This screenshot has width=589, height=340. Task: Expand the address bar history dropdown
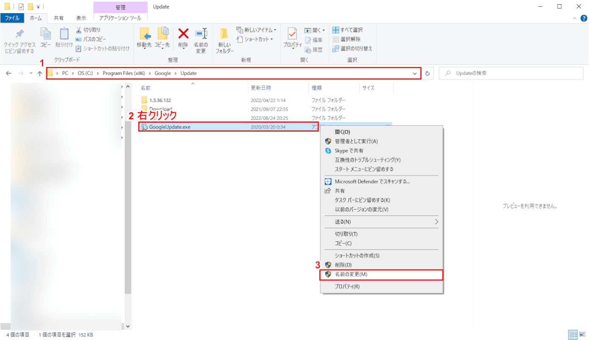pos(415,73)
